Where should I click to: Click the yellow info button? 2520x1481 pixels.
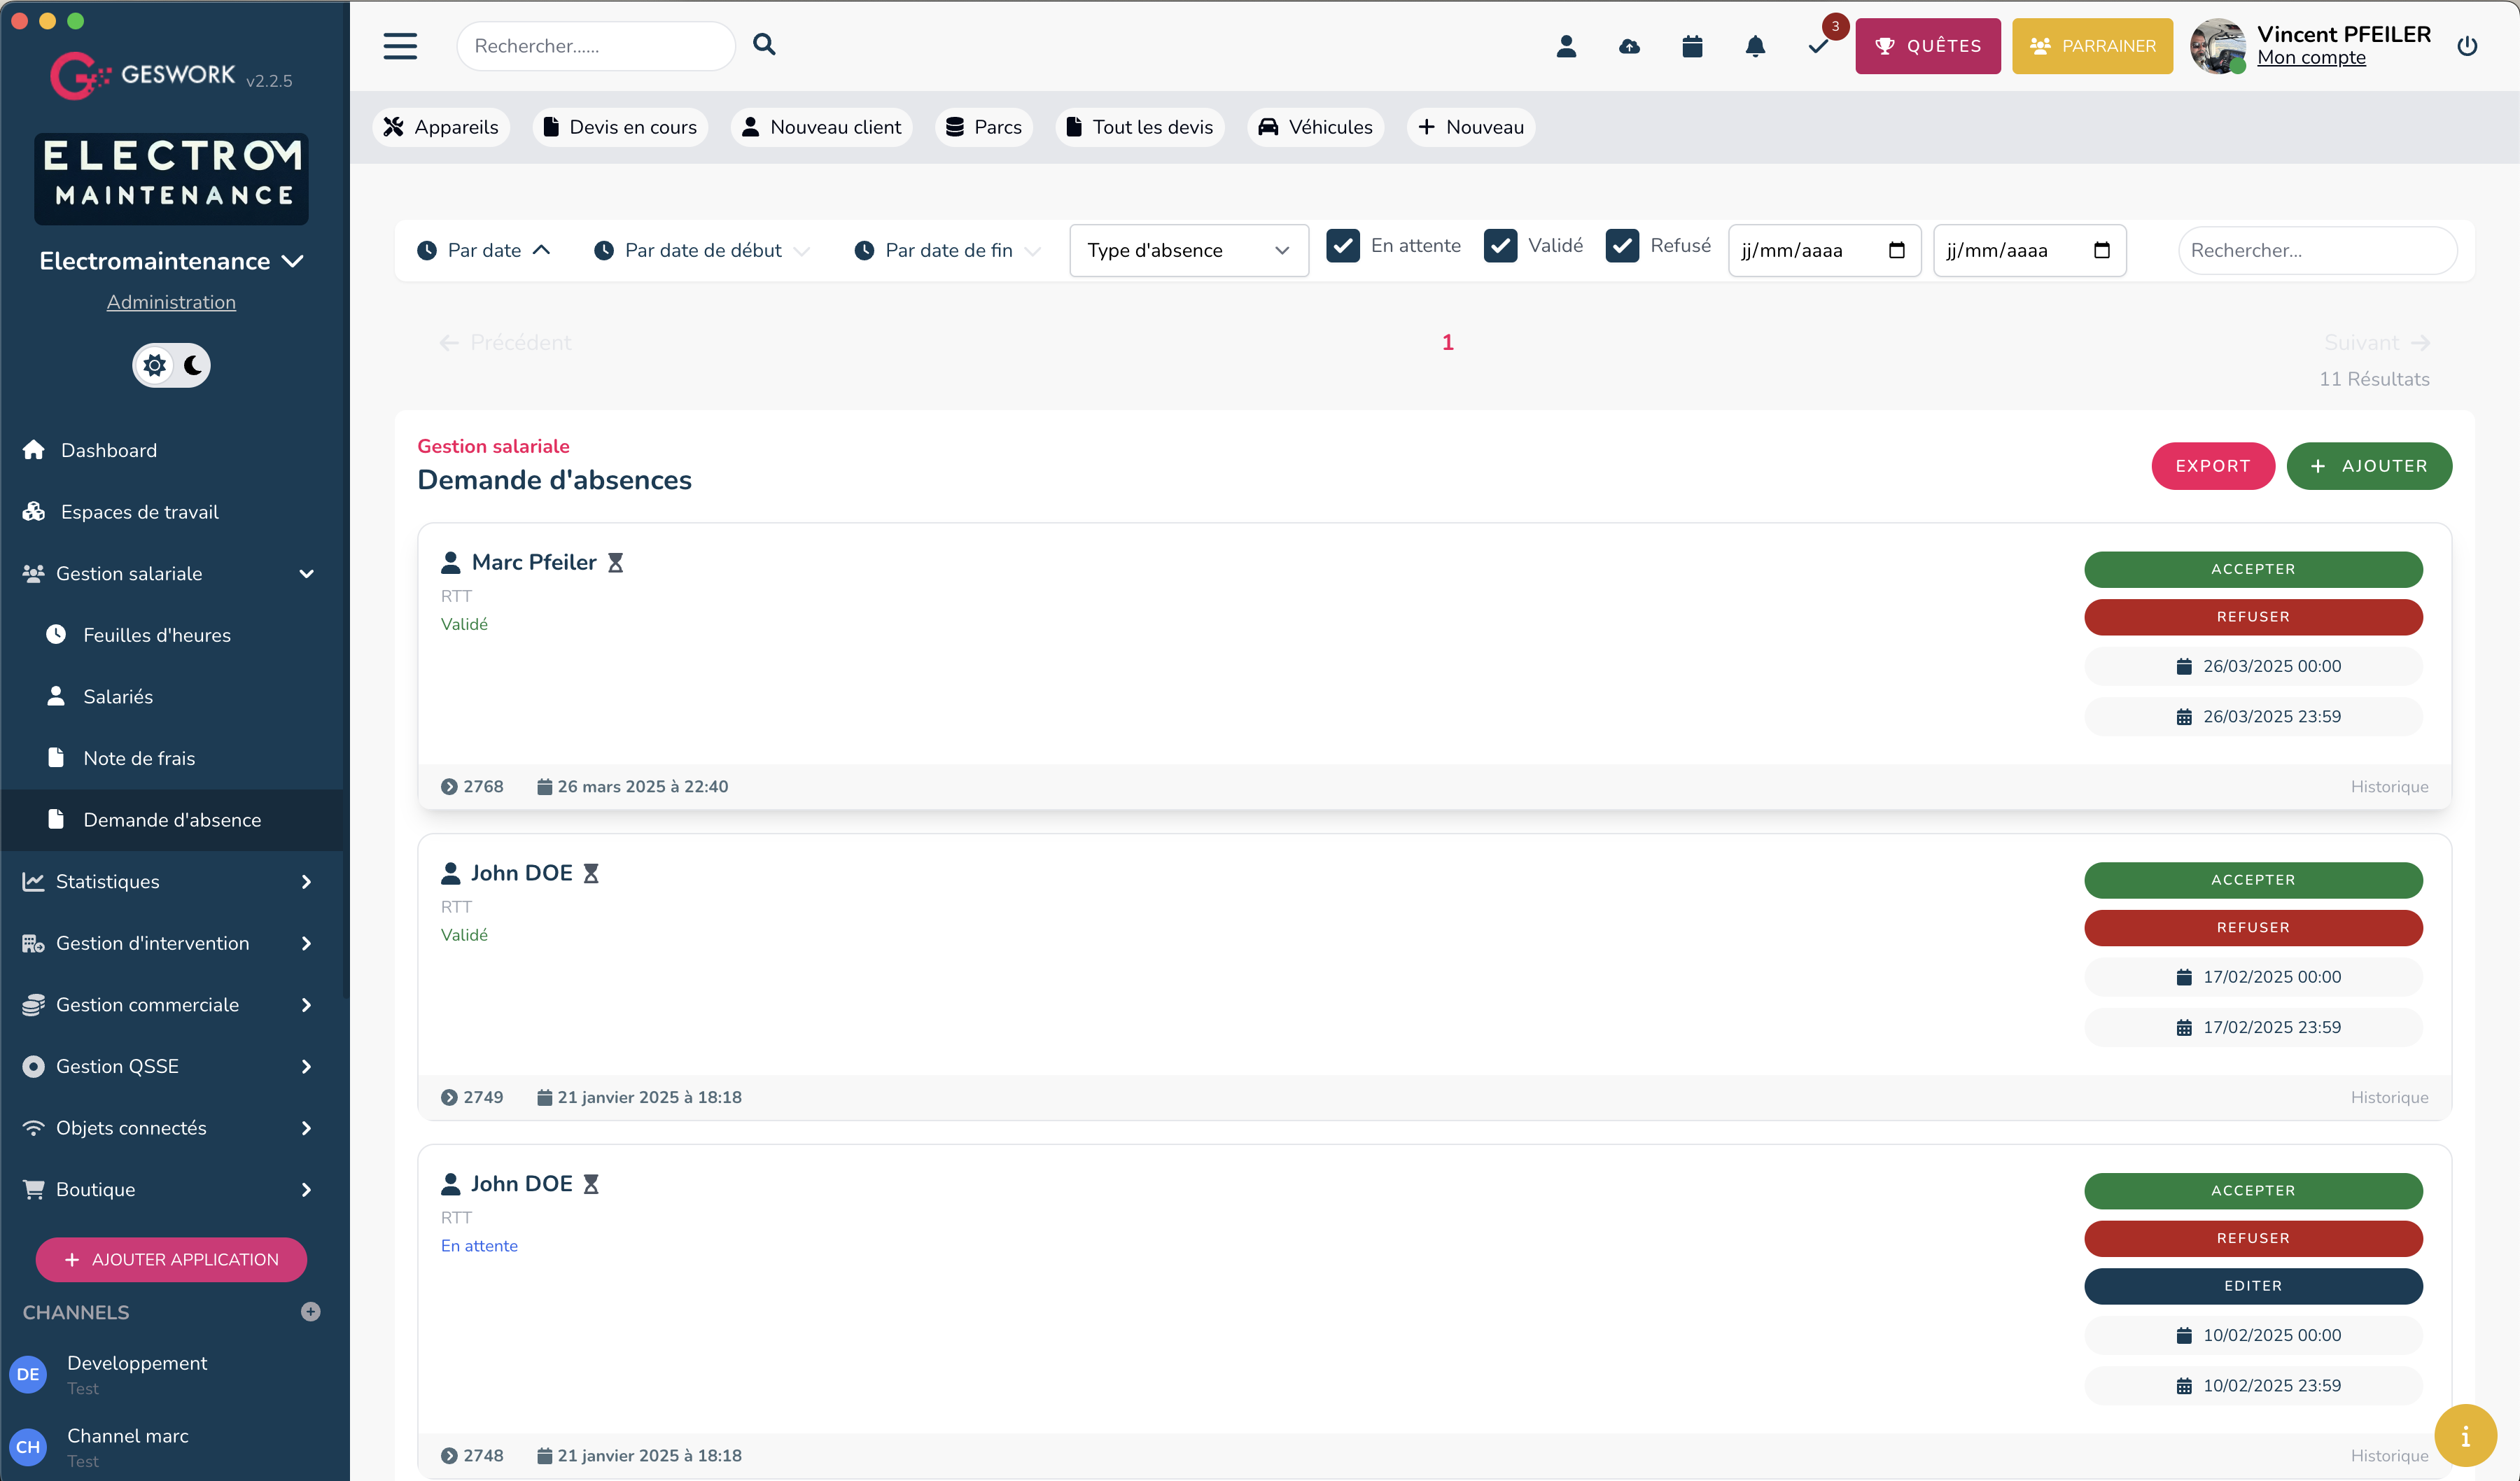[2465, 1436]
